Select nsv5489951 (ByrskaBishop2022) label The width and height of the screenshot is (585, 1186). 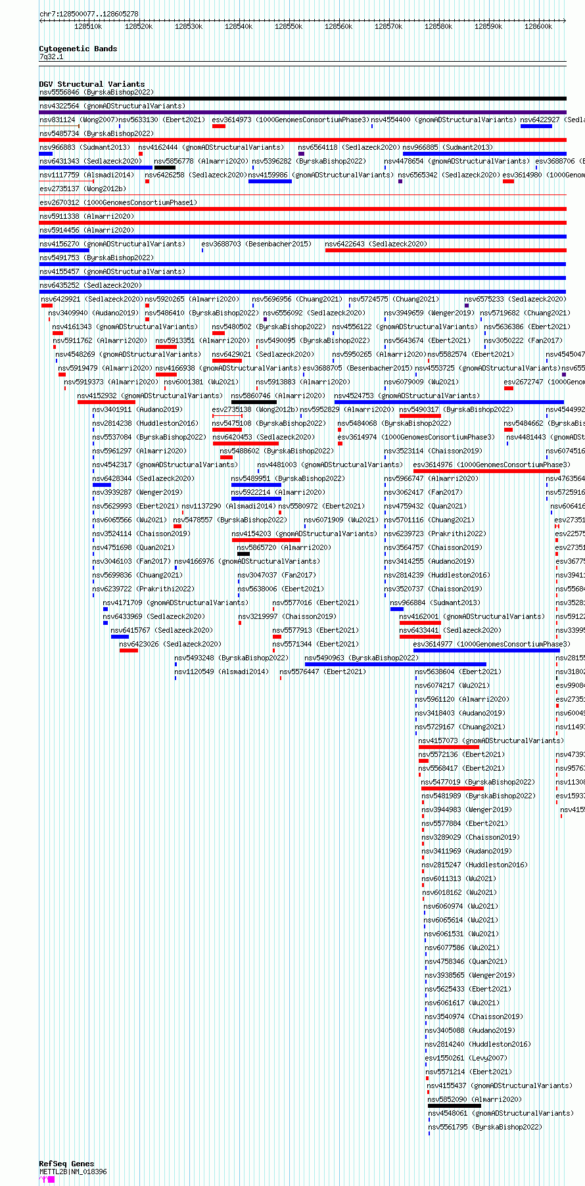tap(288, 478)
